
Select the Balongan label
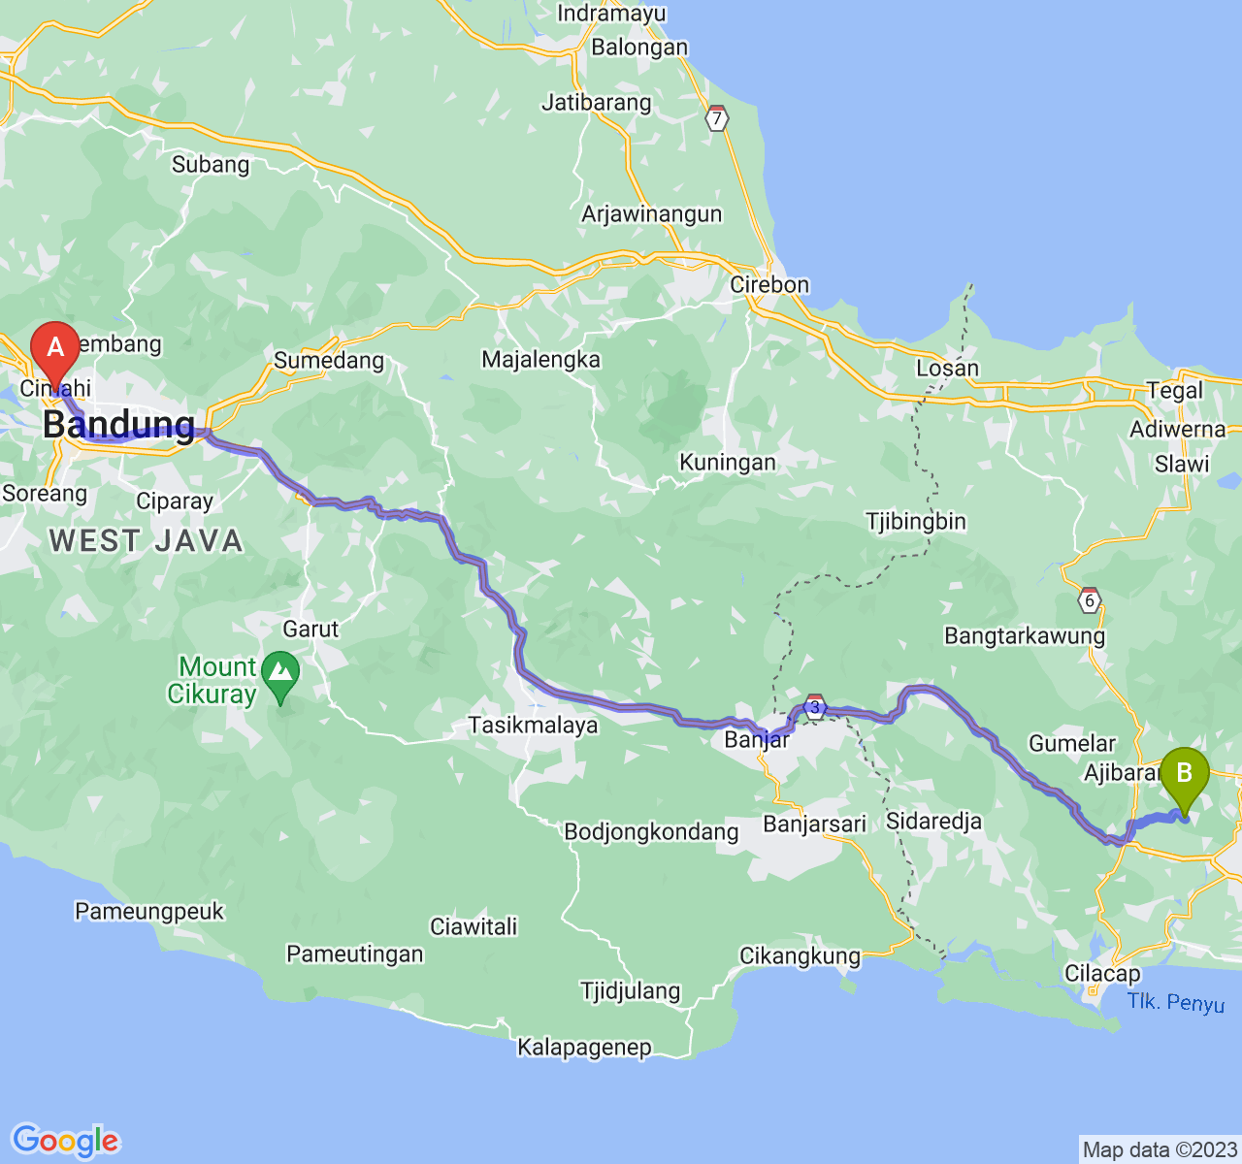tap(639, 48)
